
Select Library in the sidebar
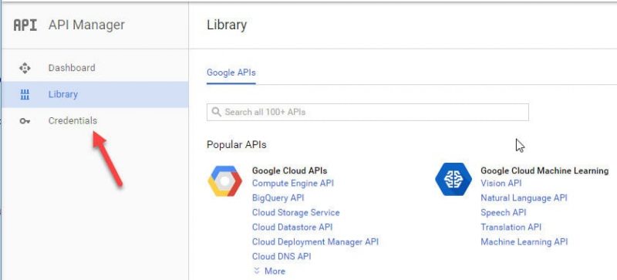[94, 95]
